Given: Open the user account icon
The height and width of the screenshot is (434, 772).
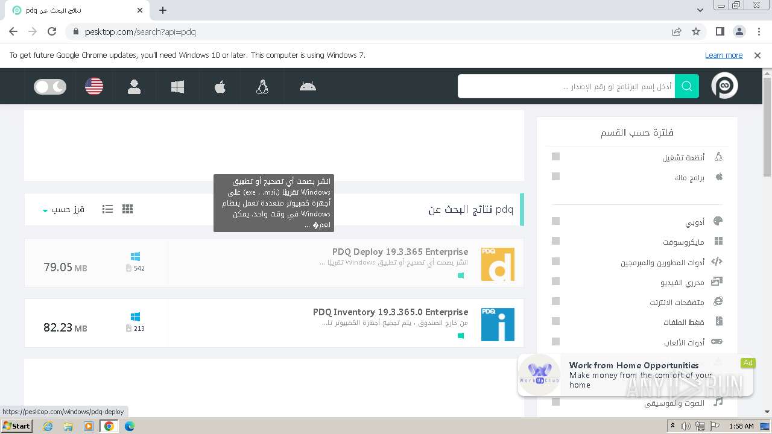Looking at the screenshot, I should [134, 87].
